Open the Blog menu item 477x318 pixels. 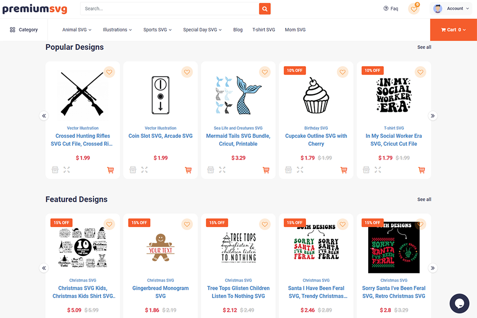[238, 30]
